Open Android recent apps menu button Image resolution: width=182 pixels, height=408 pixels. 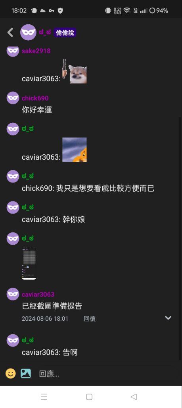pos(44,396)
